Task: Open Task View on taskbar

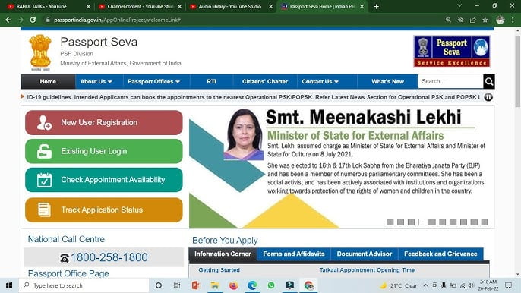Action: [177, 285]
